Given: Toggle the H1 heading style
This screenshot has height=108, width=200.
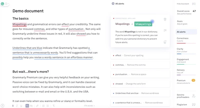Looking at the screenshot, I should [x=27, y=106].
